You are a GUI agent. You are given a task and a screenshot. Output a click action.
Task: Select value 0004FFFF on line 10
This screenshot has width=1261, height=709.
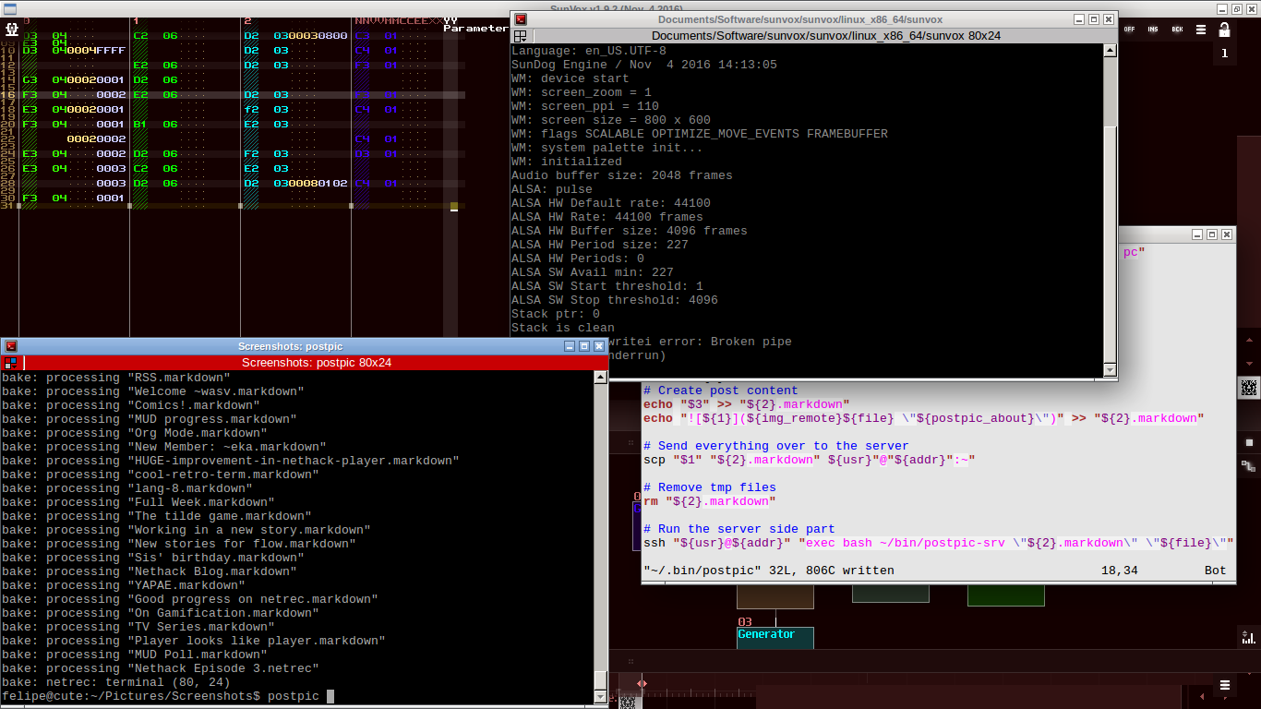pyautogui.click(x=95, y=51)
